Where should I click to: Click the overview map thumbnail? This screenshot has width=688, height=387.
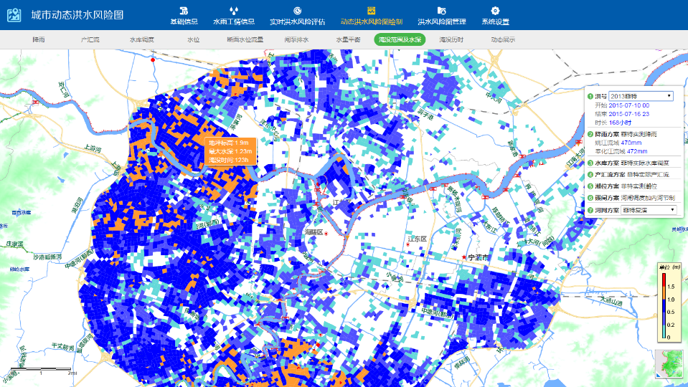[x=672, y=363]
